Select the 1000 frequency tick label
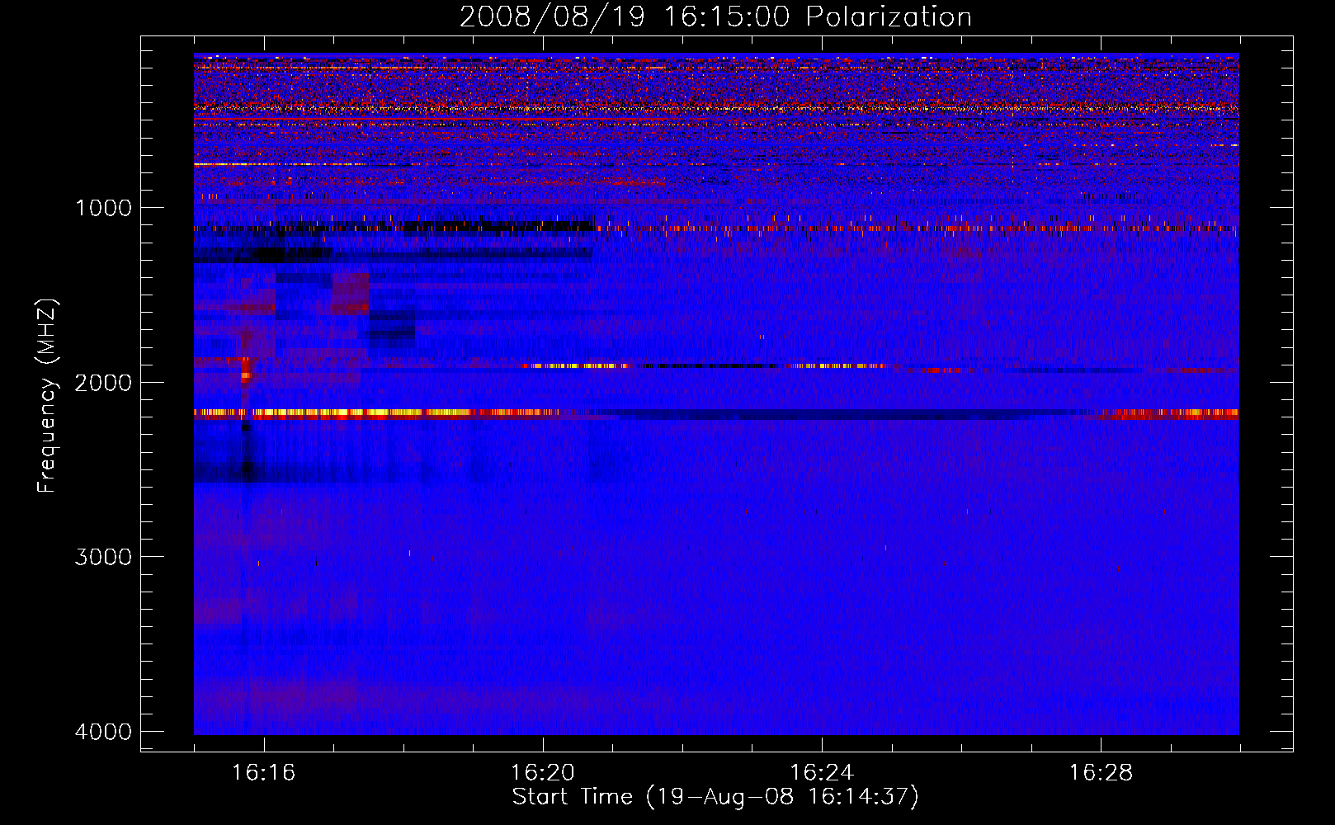 tap(103, 207)
